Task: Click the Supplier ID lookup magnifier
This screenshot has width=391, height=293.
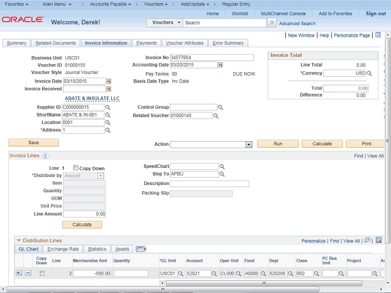Action: pos(108,107)
